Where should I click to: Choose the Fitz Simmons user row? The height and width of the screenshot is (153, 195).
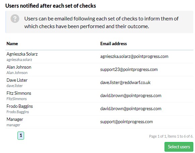click(99, 96)
